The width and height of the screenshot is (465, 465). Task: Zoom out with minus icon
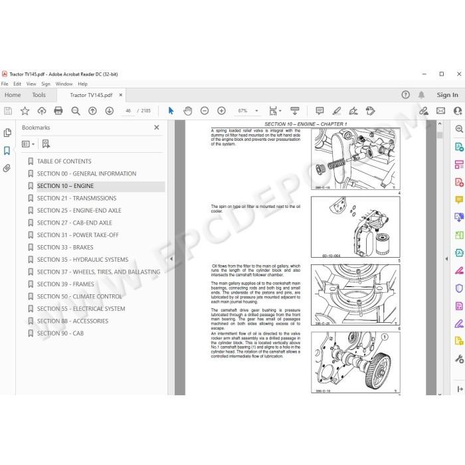click(x=205, y=111)
